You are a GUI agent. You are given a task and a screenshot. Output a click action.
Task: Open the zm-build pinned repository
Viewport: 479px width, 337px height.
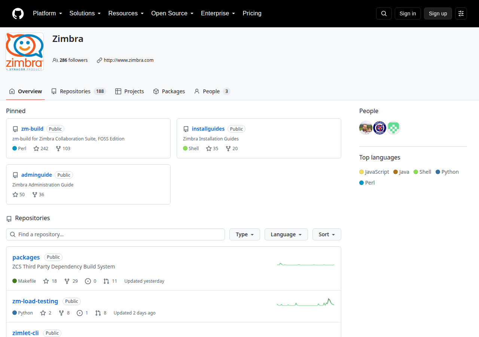coord(32,129)
